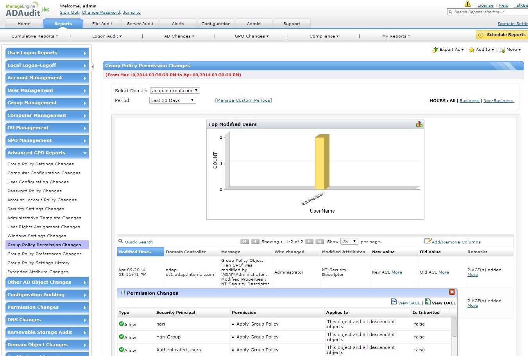Click the Quick Search magnifier icon
Image resolution: width=528 pixels, height=356 pixels.
pyautogui.click(x=121, y=242)
